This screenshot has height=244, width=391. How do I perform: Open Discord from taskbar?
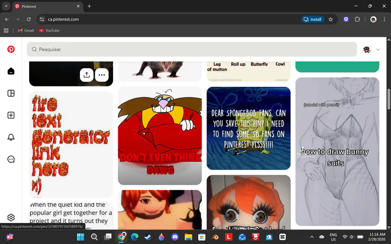(175, 237)
